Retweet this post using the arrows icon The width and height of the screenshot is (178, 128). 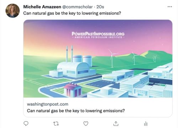click(56, 124)
